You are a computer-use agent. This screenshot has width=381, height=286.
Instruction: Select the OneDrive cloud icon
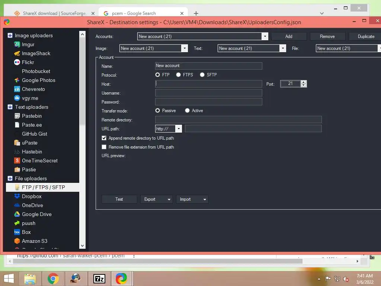tap(17, 205)
